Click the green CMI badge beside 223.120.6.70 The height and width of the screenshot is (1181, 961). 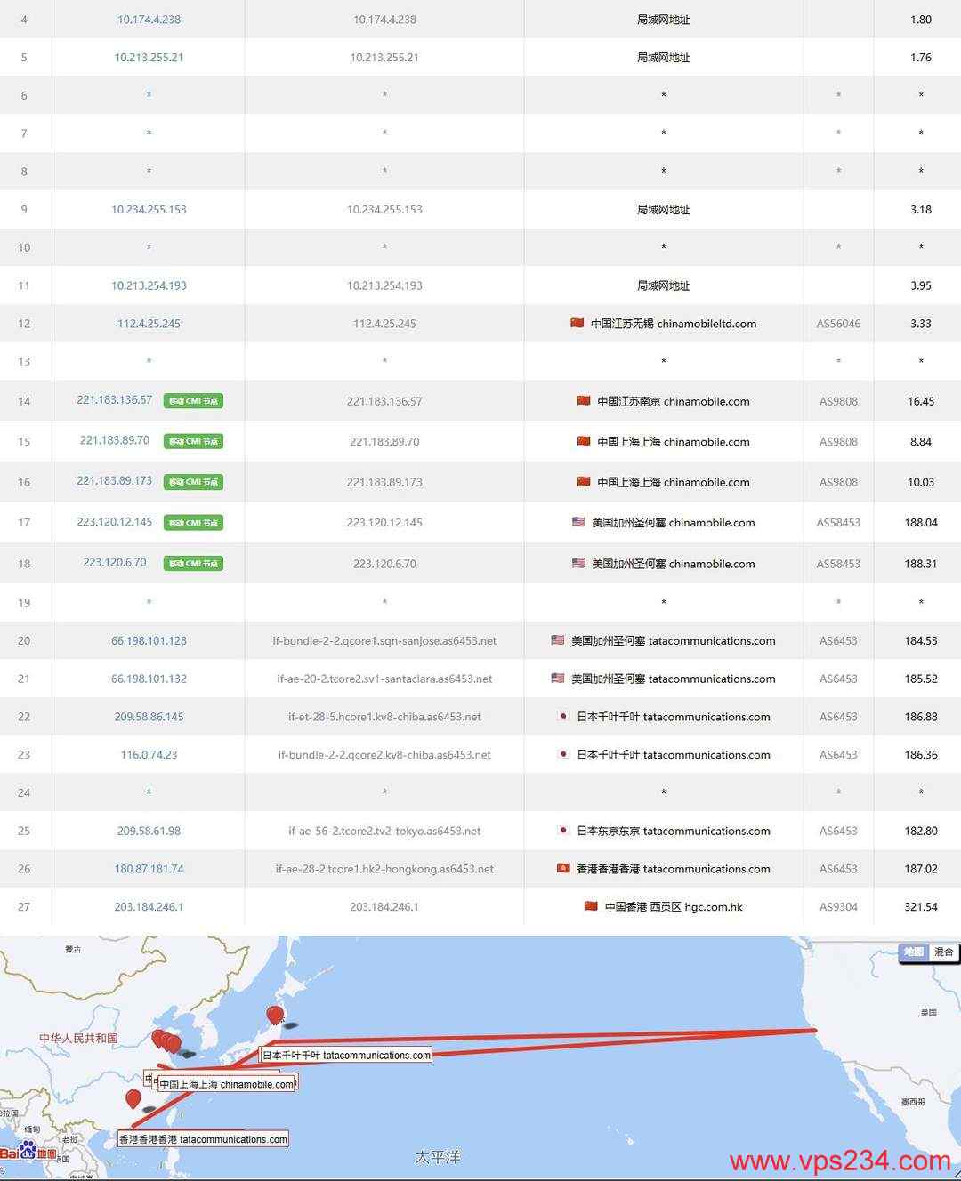193,564
